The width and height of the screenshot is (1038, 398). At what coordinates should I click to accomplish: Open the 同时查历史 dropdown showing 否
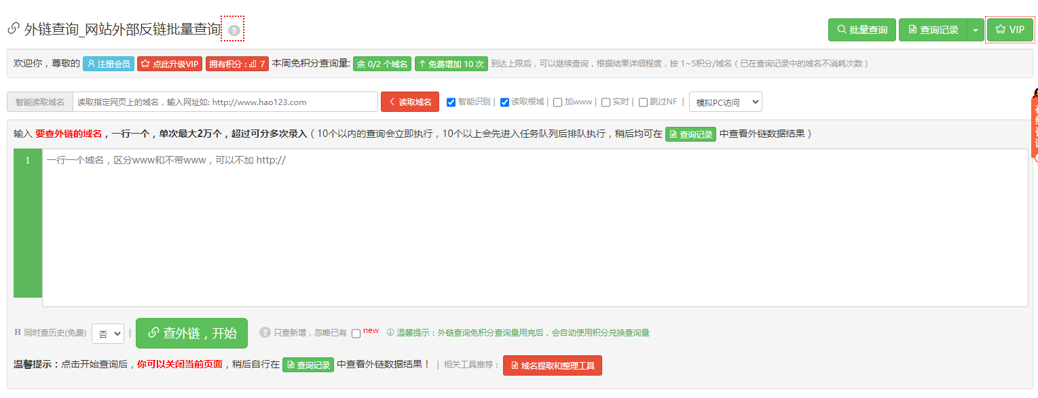click(107, 334)
